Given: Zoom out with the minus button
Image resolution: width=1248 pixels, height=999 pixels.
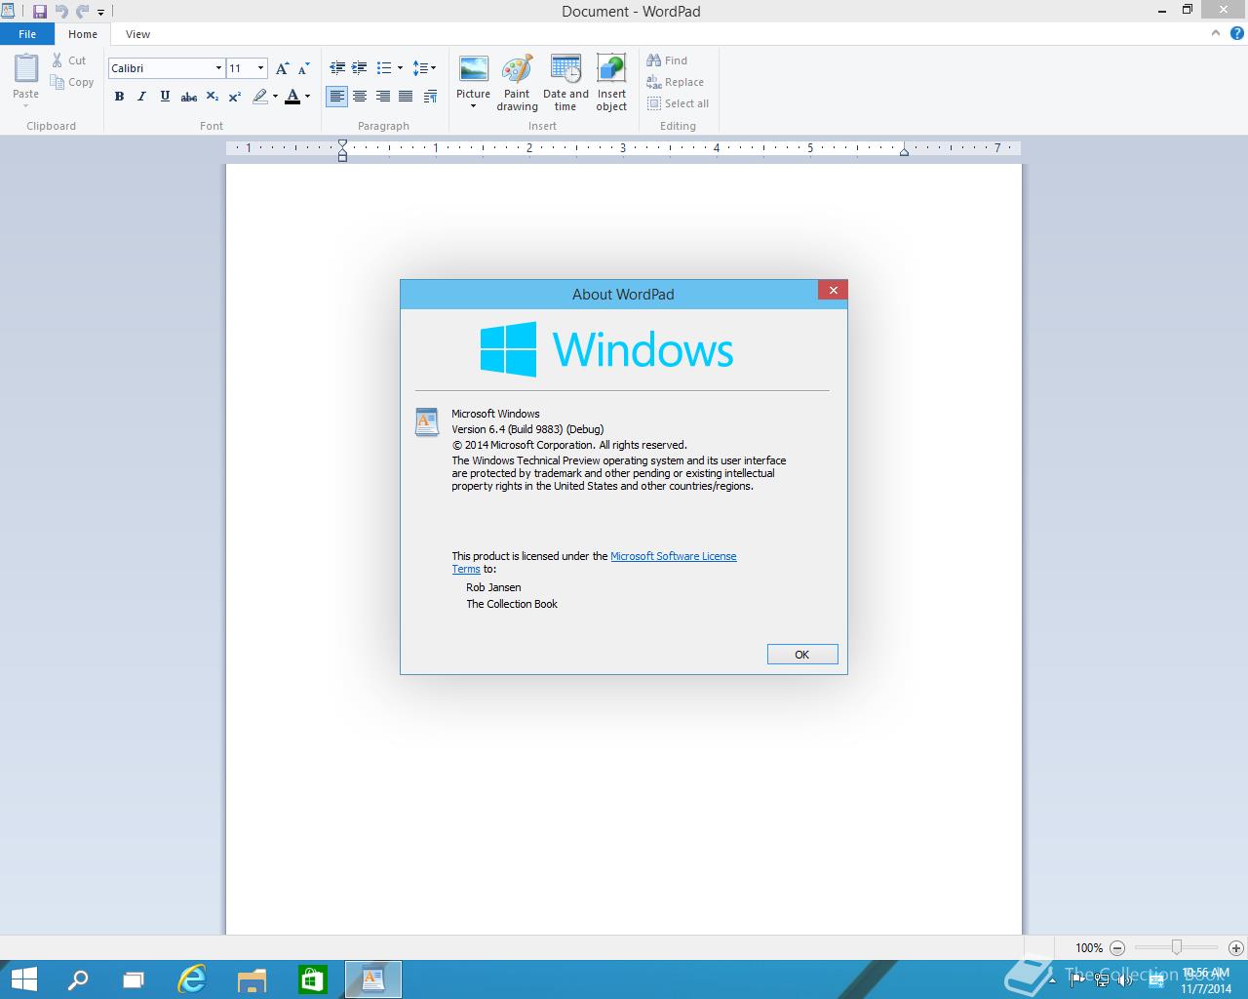Looking at the screenshot, I should [1117, 947].
